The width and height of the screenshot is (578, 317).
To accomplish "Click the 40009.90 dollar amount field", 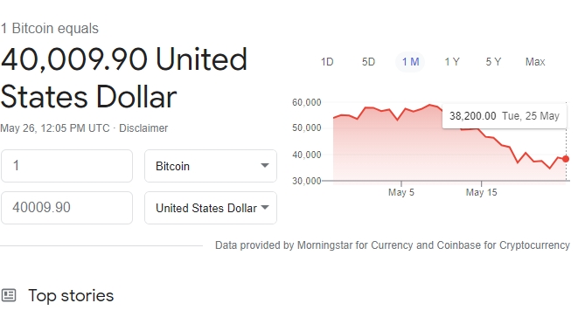I will 66,208.
